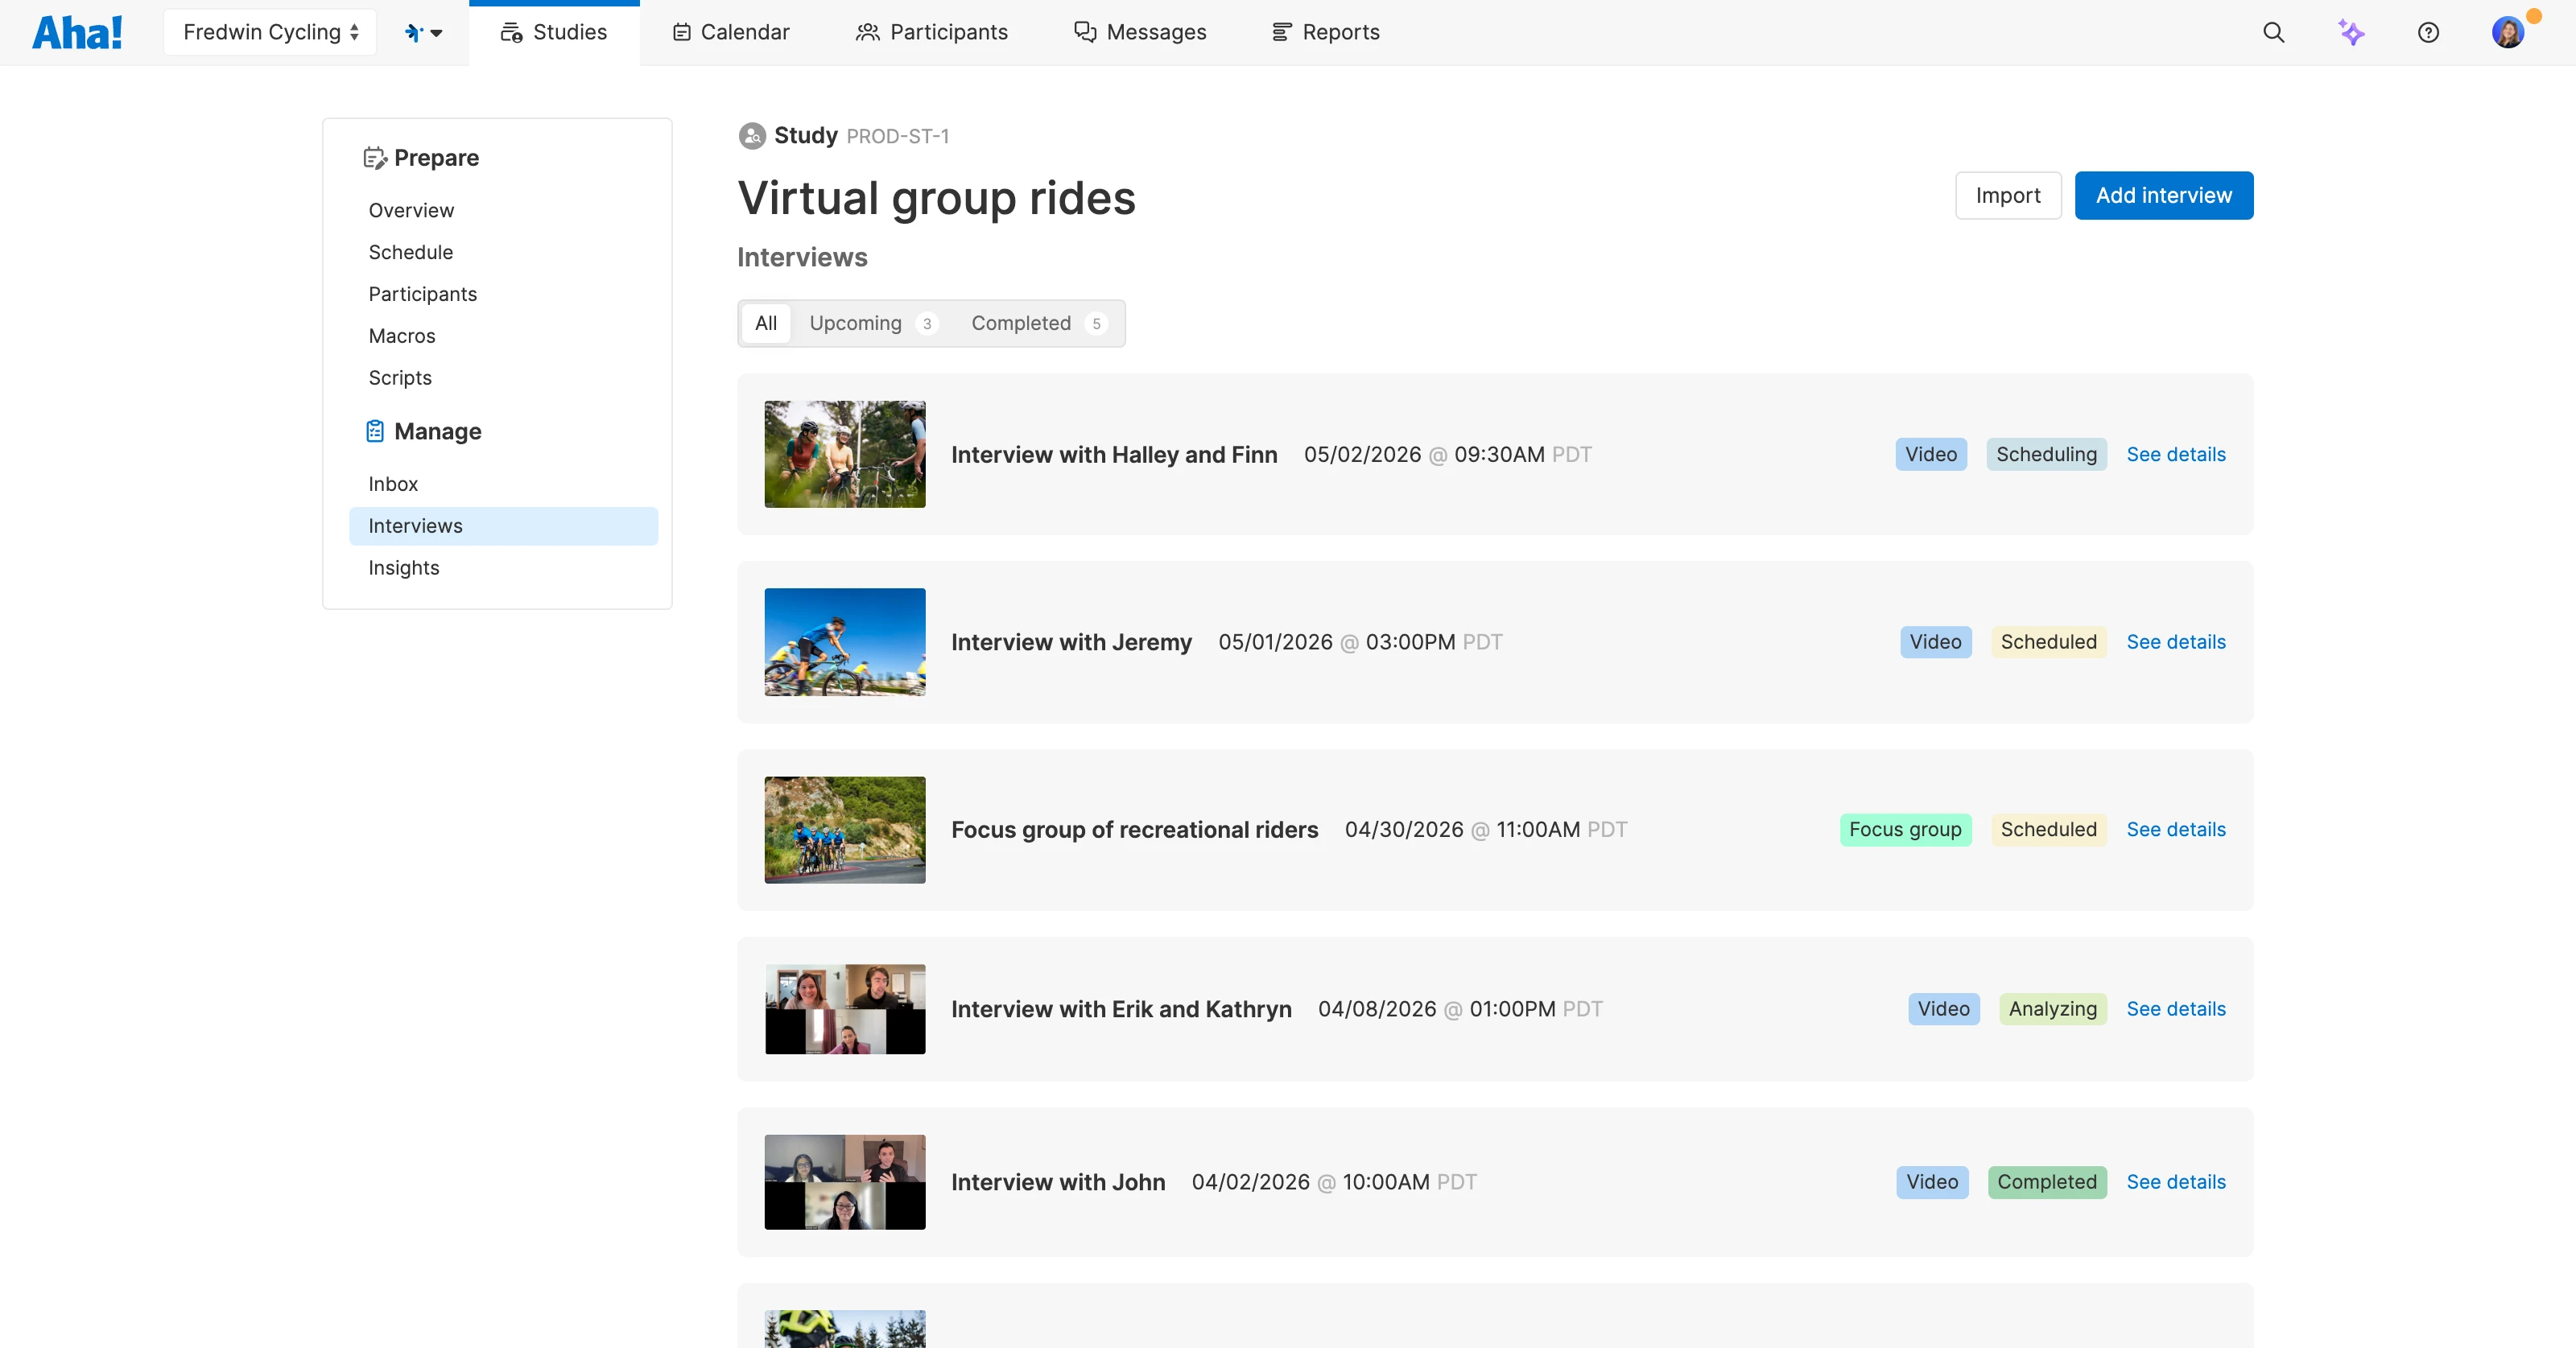Open the Fredwin Cycling workspace selector

[x=268, y=31]
